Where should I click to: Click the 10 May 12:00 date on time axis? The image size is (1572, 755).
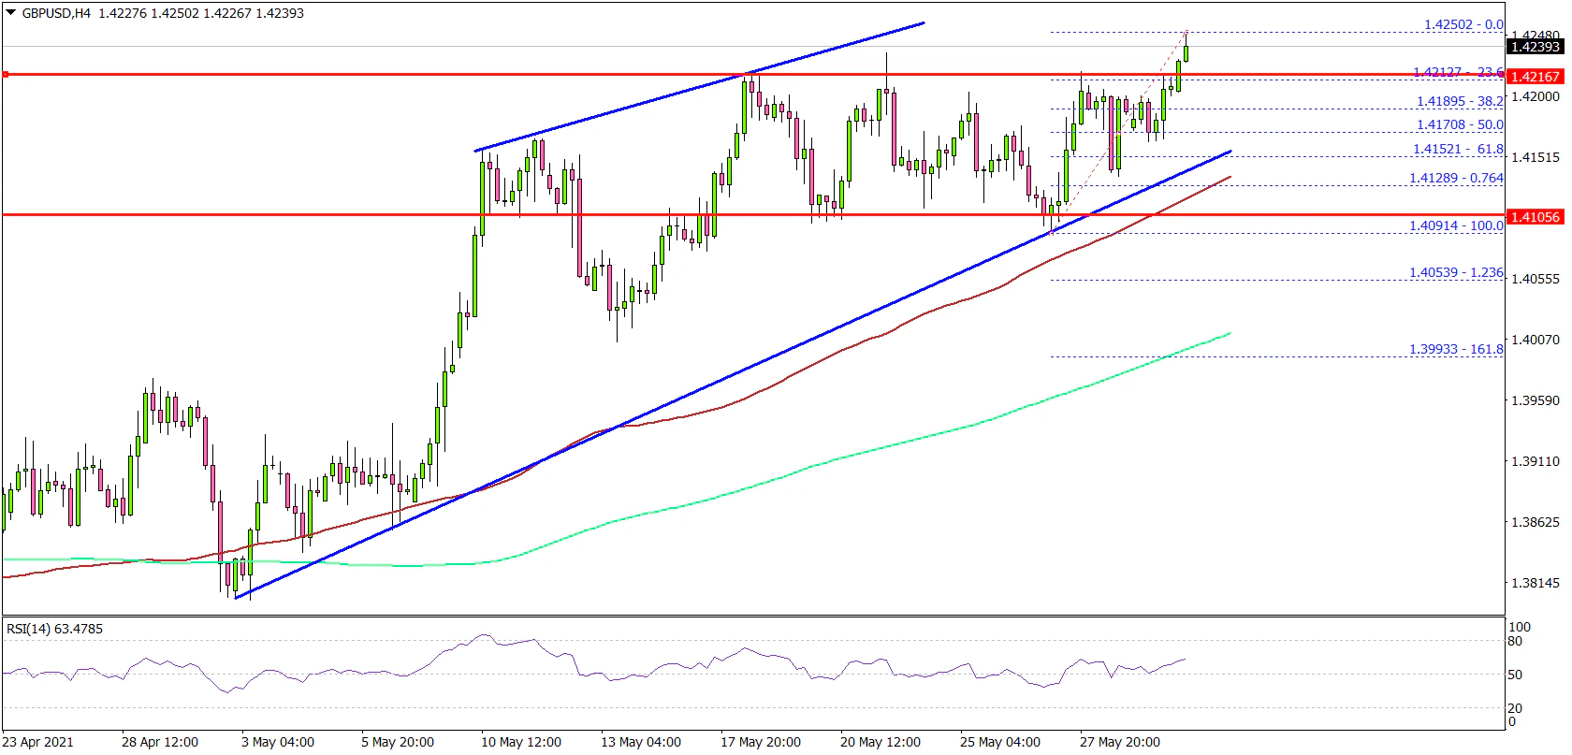tap(520, 742)
